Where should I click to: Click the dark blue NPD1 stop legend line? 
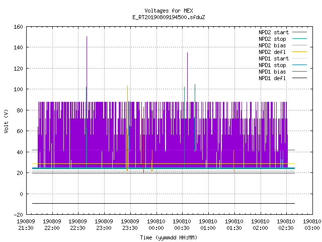point(300,65)
